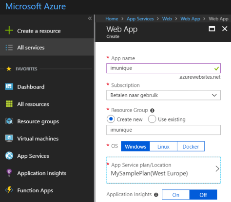231x202 pixels.
Task: Choose the Linux OS tab
Action: pos(163,147)
